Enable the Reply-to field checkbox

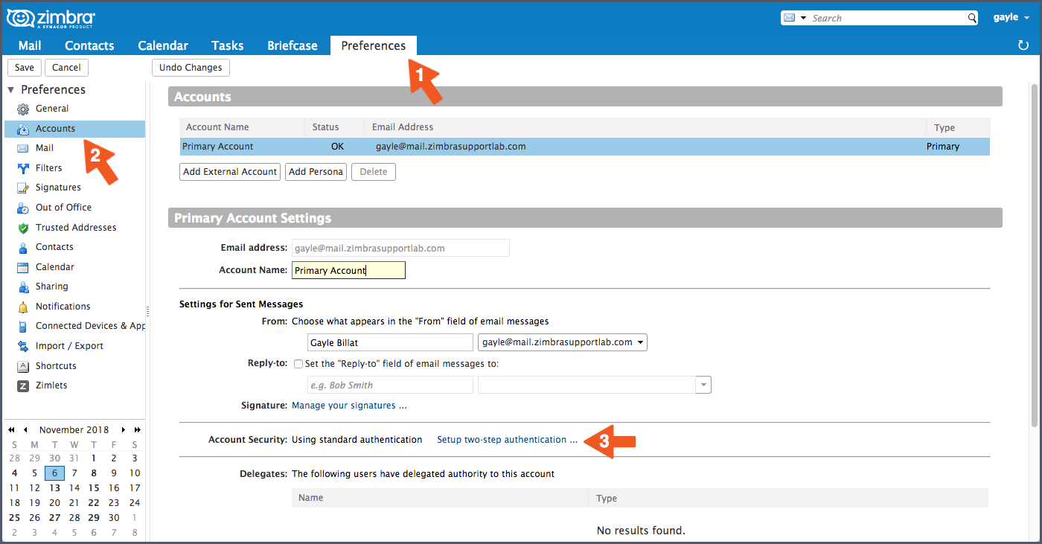tap(298, 364)
